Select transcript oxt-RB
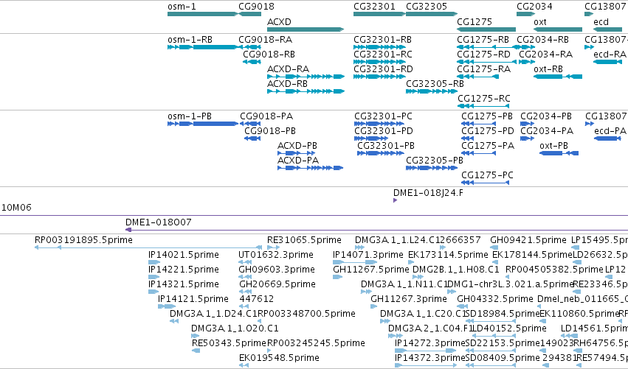Screen dimensions: 628x369 point(558,77)
